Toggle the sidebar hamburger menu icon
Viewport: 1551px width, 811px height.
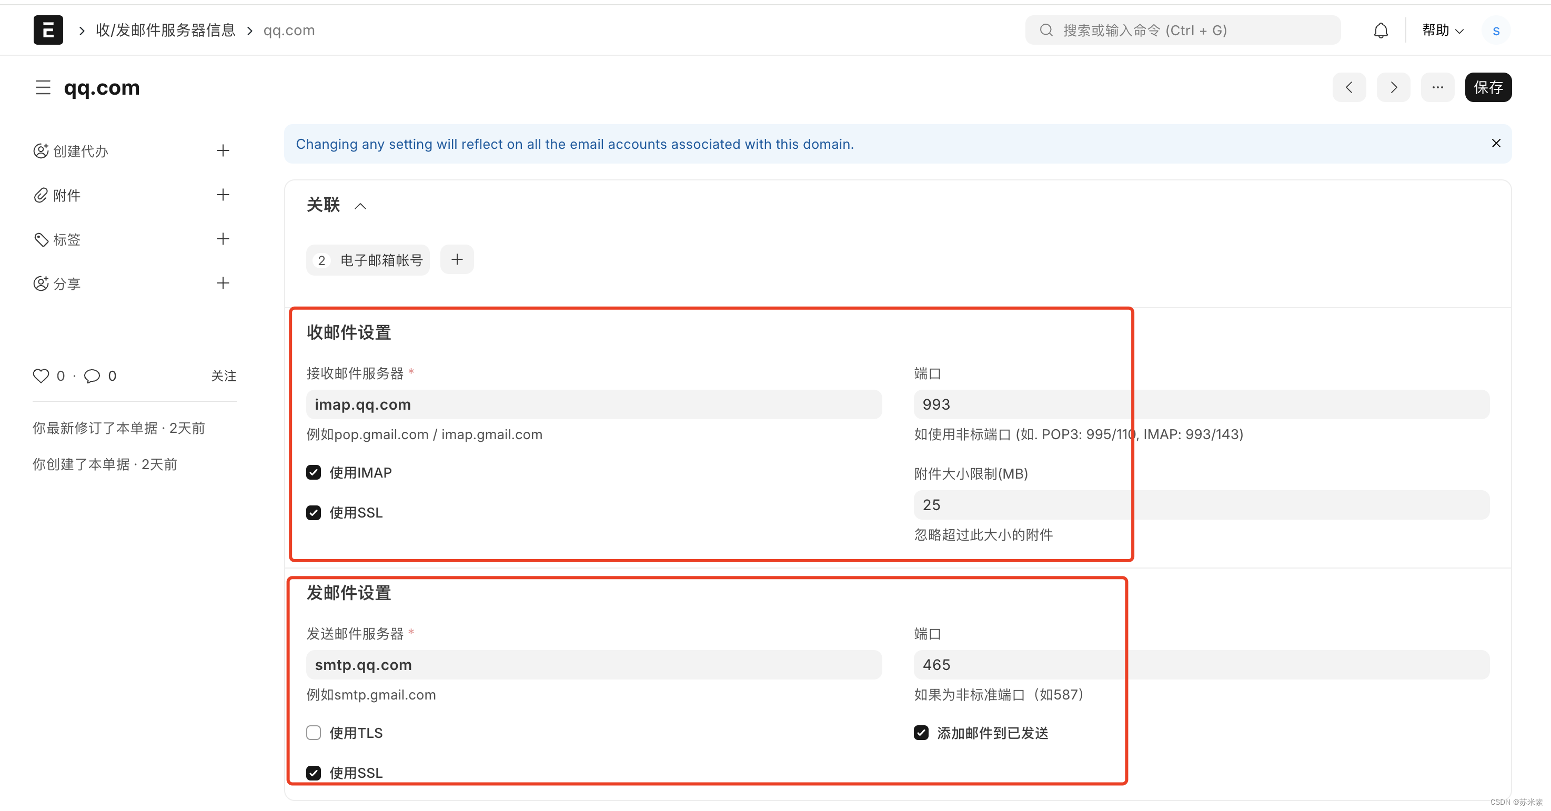(43, 87)
